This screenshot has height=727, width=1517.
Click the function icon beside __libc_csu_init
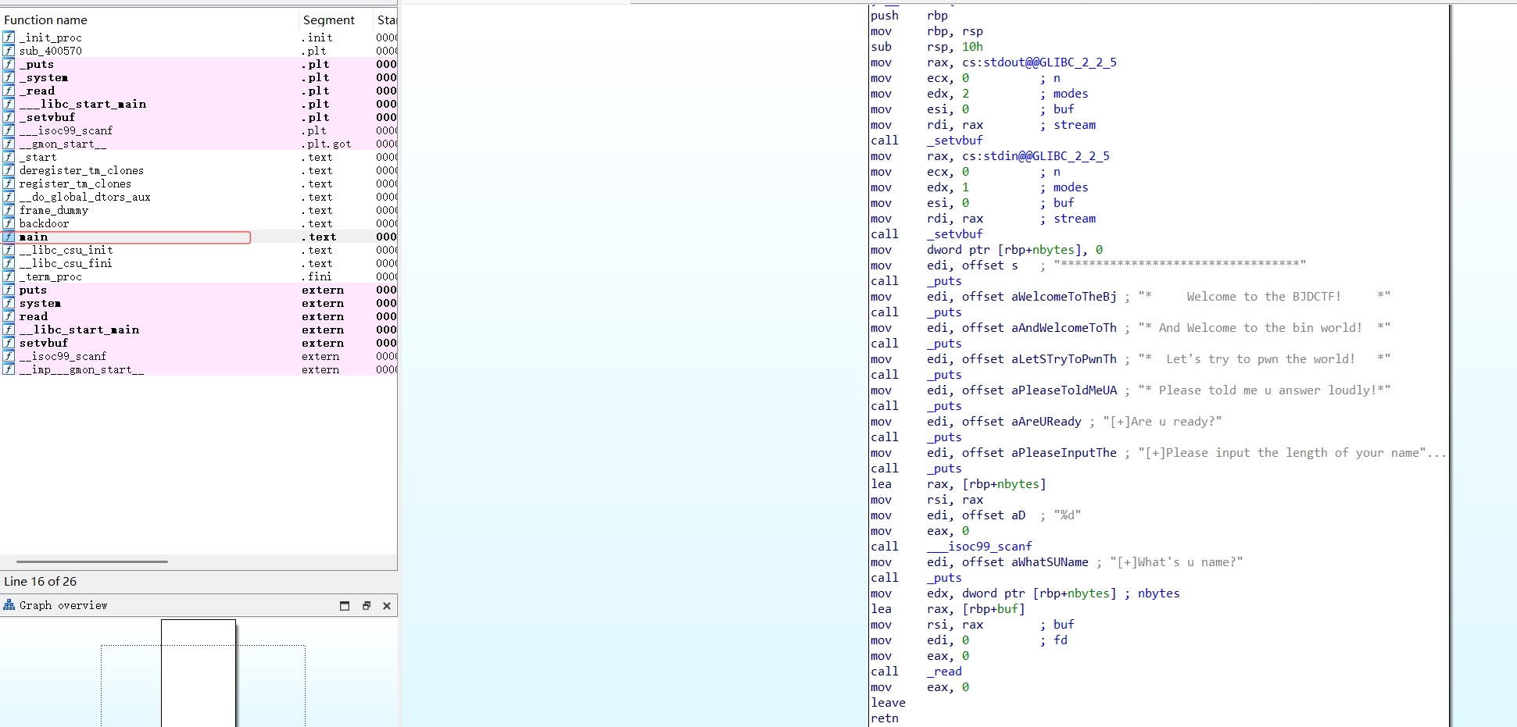[x=9, y=250]
